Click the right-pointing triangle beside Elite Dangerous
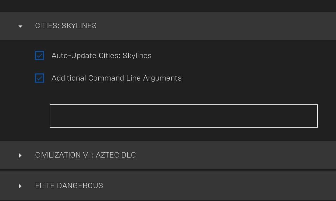Image resolution: width=336 pixels, height=201 pixels. tap(20, 186)
